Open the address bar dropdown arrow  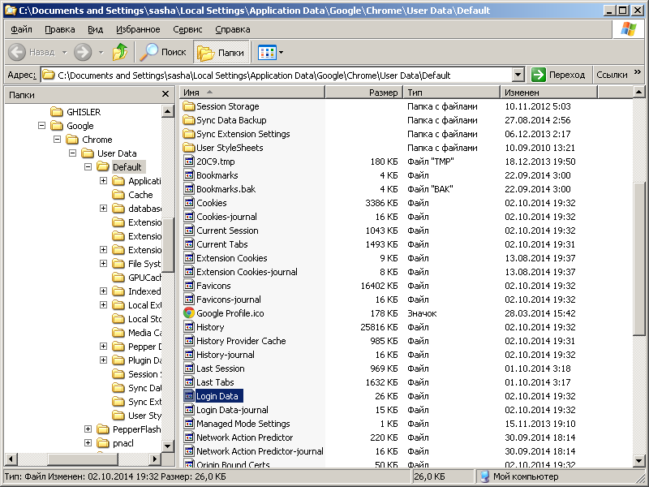point(518,75)
